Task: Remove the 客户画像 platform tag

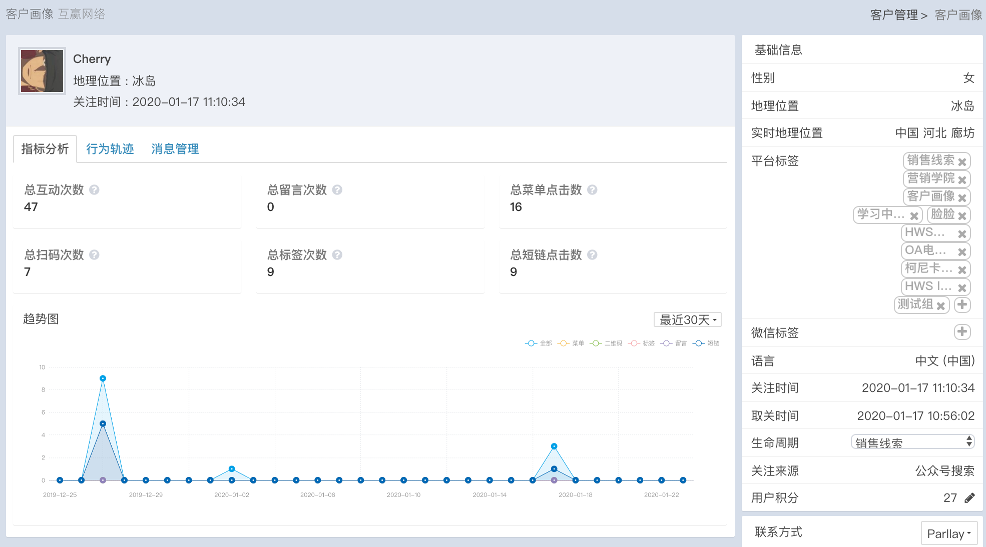Action: pyautogui.click(x=962, y=198)
